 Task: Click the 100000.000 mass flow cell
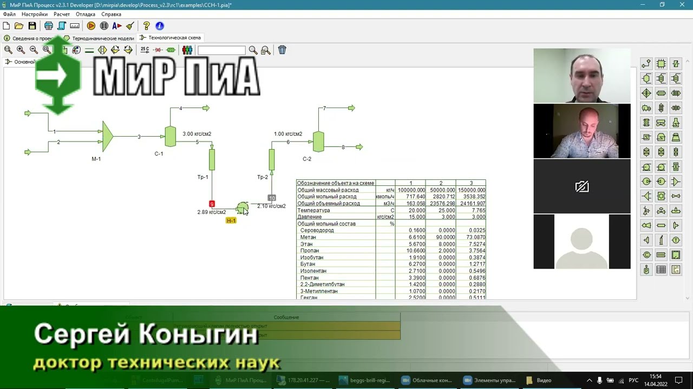[411, 190]
